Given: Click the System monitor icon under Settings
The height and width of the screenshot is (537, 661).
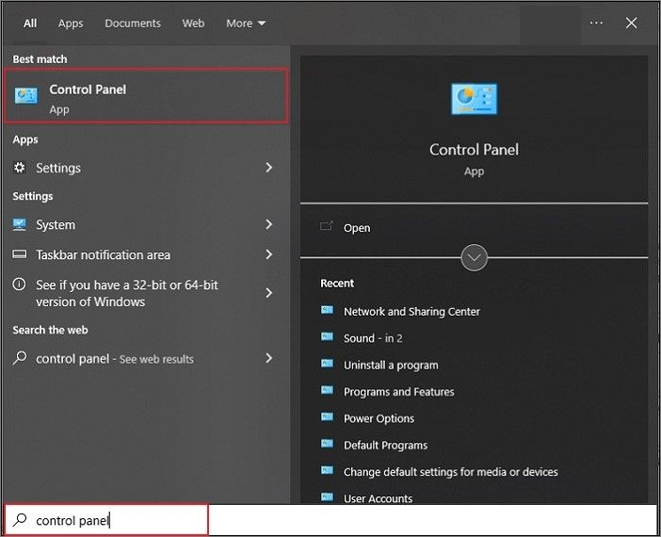Looking at the screenshot, I should (20, 225).
